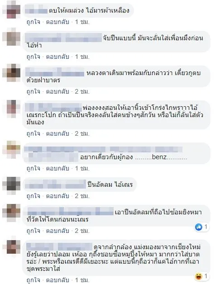Reply to the ดูจากลำกล้อง comment via ตอบกลับ
The image size is (224, 284).
57,280
